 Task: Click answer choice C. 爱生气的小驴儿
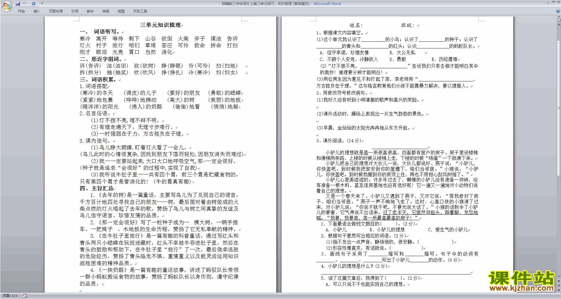point(448,230)
